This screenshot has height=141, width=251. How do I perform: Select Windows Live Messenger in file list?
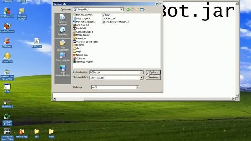point(116,22)
